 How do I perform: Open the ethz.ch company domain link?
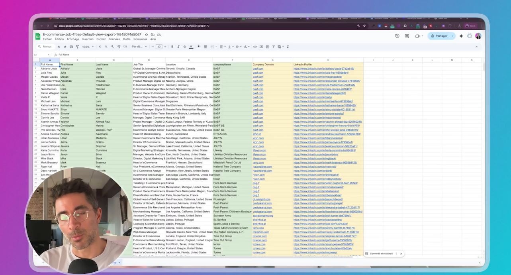pyautogui.click(x=258, y=134)
